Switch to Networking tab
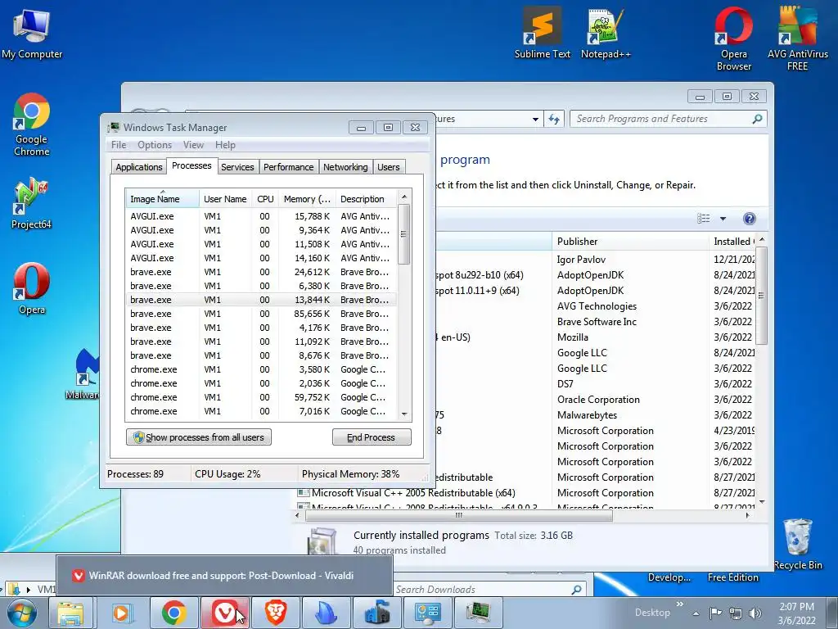Viewport: 838px width, 629px height. pos(345,167)
